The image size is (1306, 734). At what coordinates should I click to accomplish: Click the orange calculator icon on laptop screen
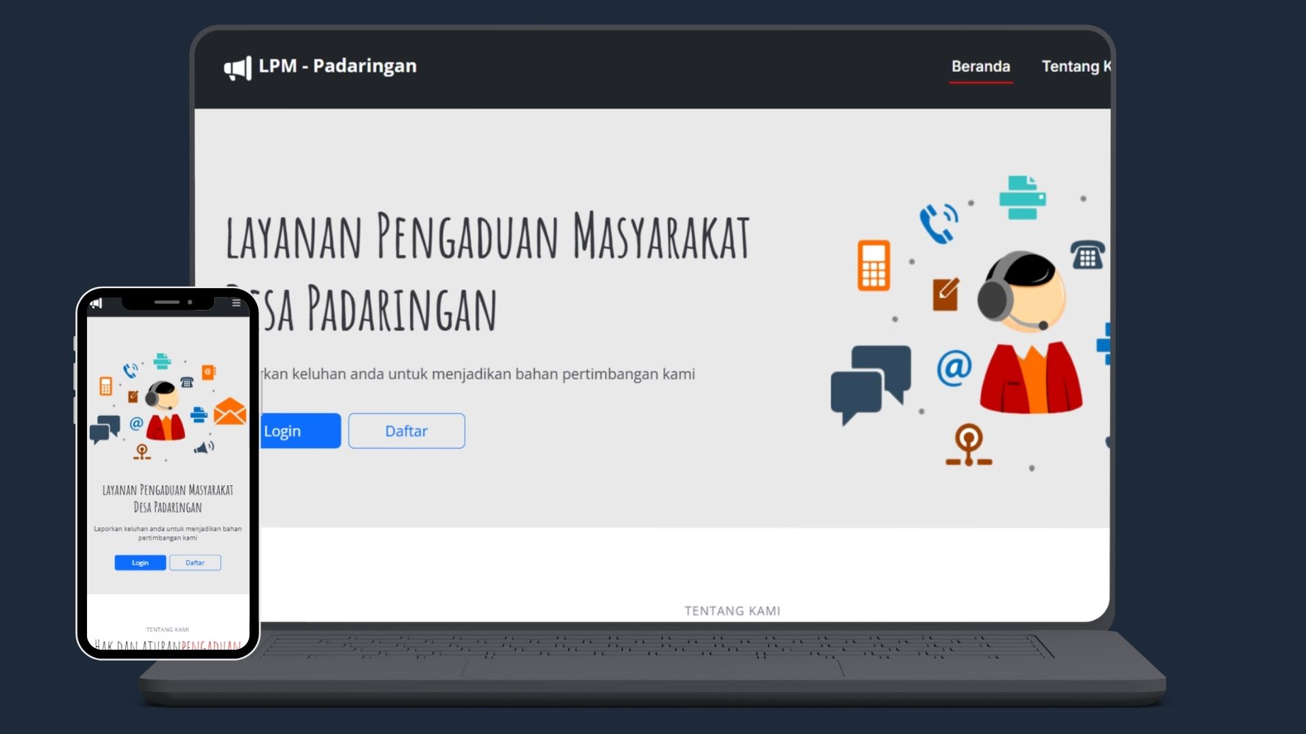(873, 265)
